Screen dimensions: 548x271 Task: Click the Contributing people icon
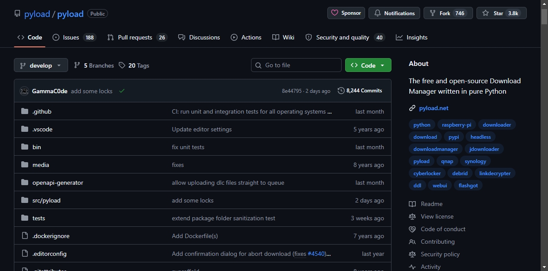coord(412,242)
